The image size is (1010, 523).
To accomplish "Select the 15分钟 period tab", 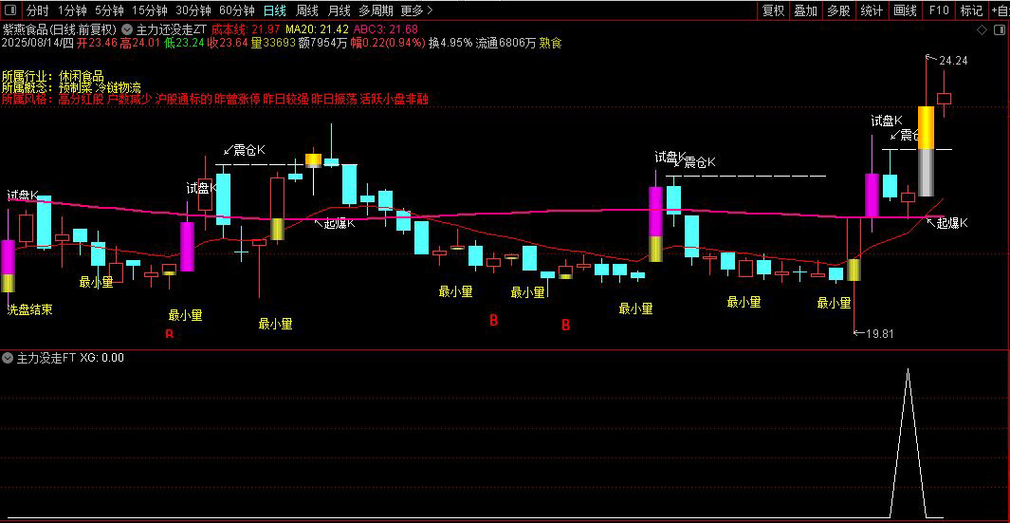I will [150, 10].
